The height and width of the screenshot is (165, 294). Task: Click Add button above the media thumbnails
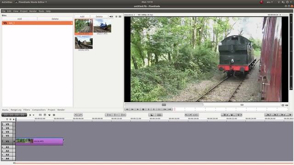coord(82,16)
